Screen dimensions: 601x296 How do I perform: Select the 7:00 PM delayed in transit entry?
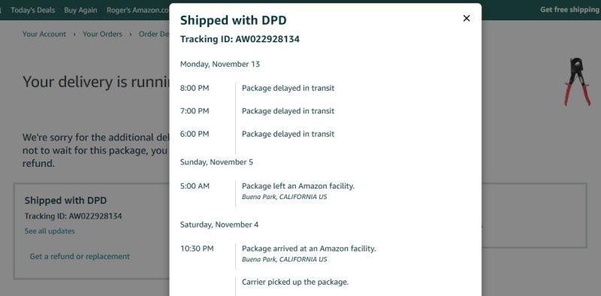point(257,111)
